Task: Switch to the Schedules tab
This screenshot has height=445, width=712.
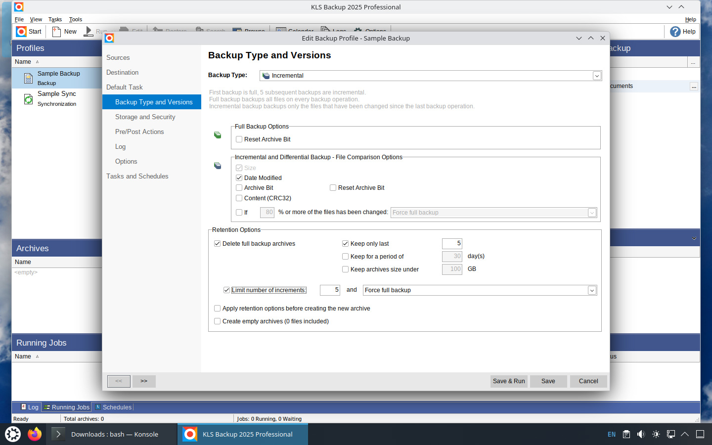Action: [113, 407]
